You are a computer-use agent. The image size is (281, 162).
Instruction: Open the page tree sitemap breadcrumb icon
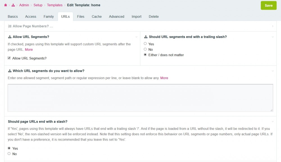[x=13, y=5]
